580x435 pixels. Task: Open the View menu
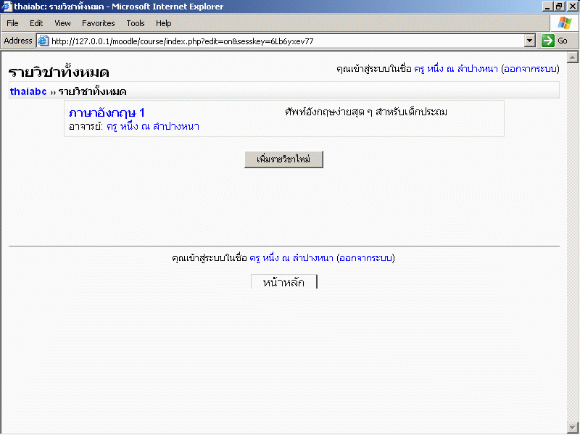(x=62, y=23)
